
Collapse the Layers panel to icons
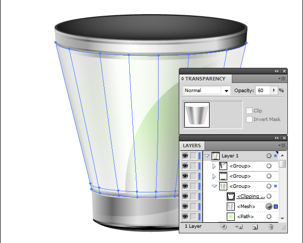(277, 138)
